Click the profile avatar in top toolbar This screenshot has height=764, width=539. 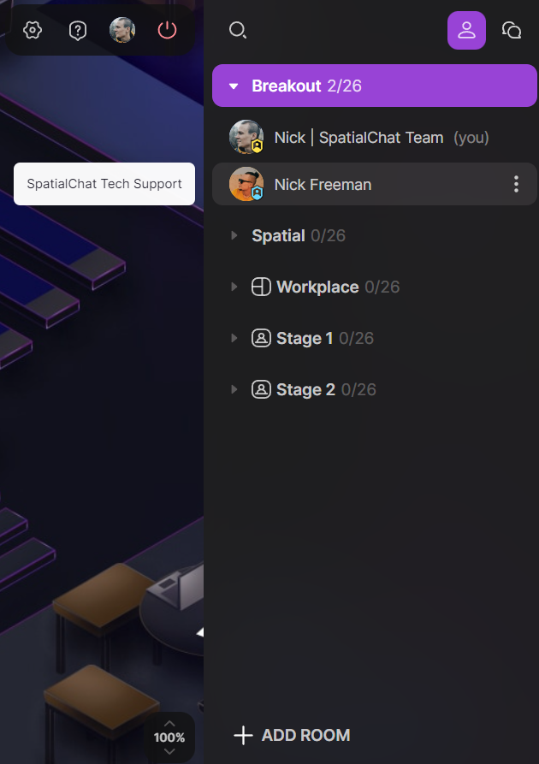coord(121,30)
